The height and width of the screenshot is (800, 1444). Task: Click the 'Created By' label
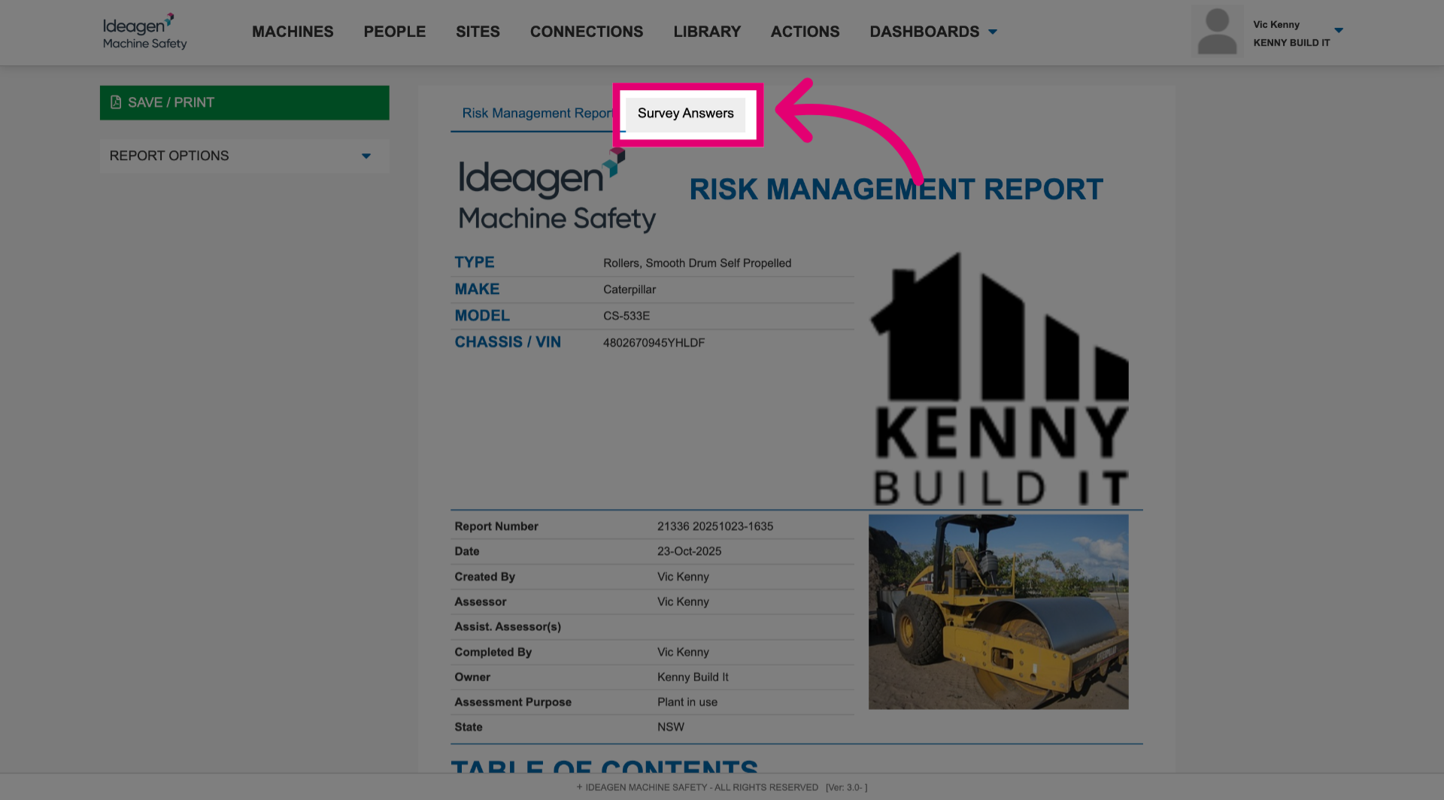(x=484, y=577)
